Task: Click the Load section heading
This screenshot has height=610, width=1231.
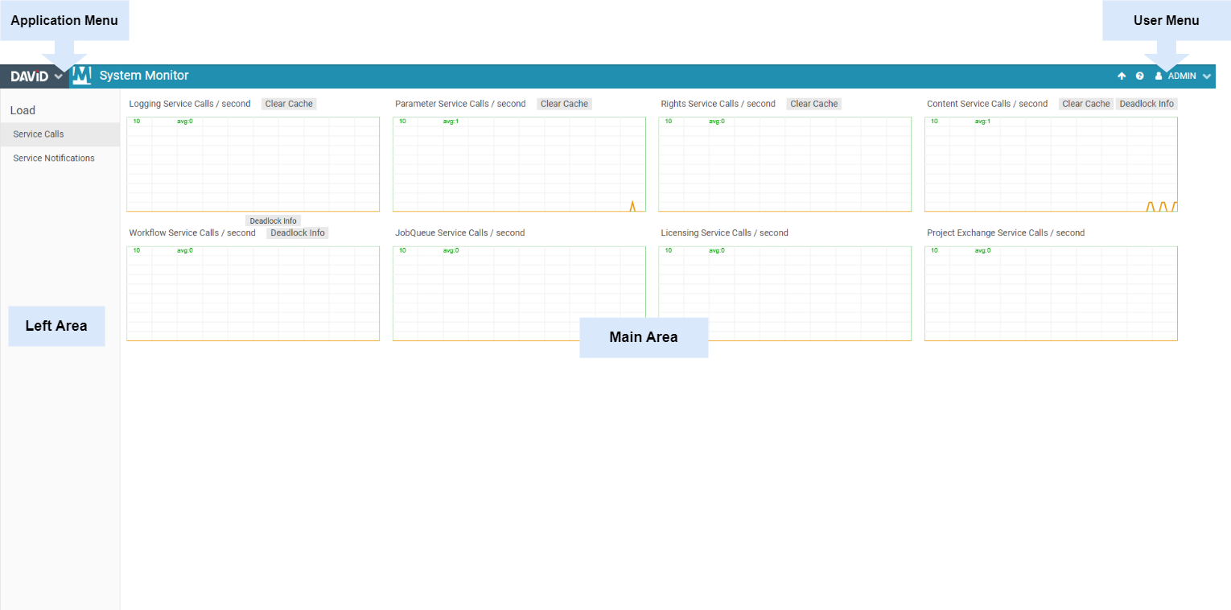Action: coord(23,110)
